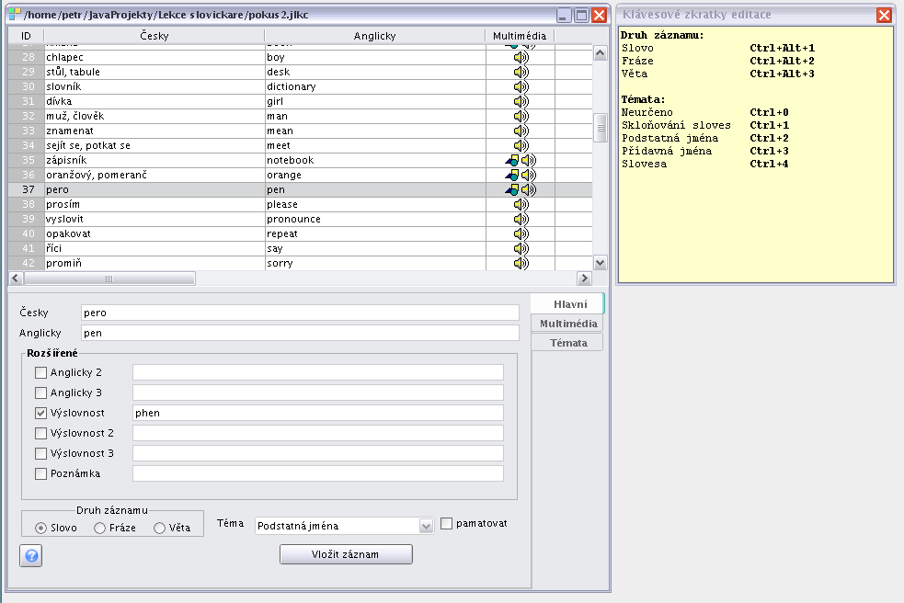Enable the 'Anglicky 2' checkbox
904x603 pixels.
40,372
